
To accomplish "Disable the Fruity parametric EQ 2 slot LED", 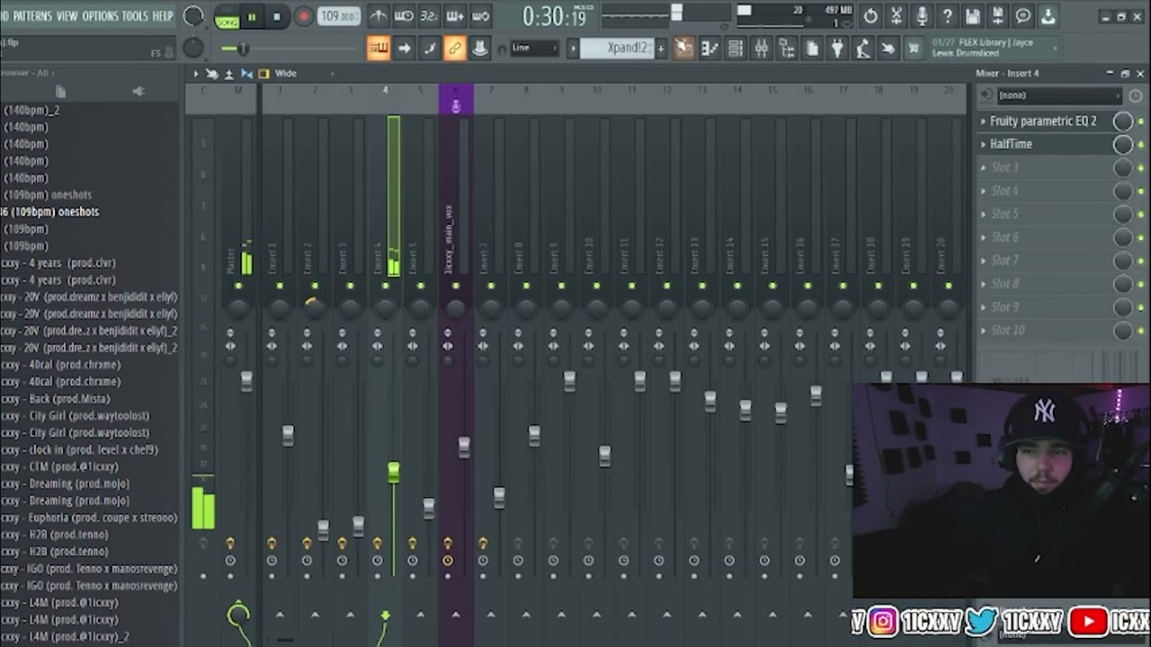I will point(1141,121).
